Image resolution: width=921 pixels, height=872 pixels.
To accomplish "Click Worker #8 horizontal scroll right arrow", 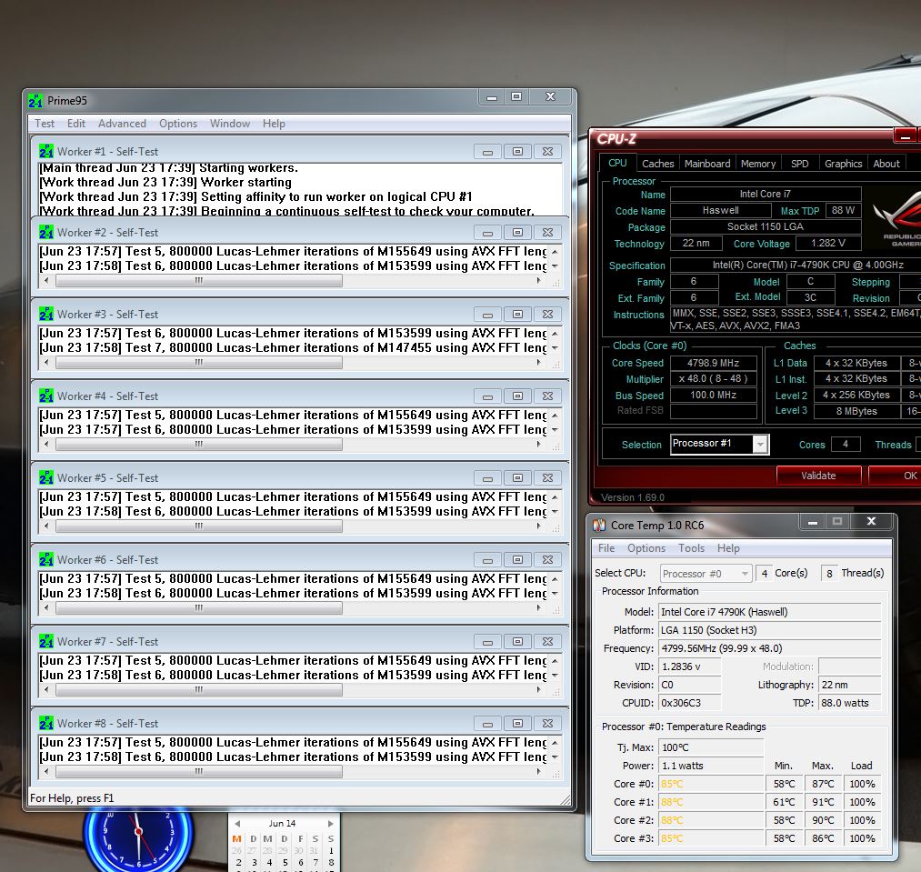I will tap(538, 771).
